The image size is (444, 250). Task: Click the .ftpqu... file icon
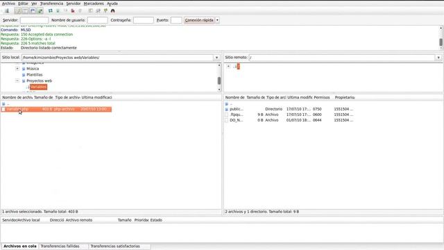click(x=227, y=115)
